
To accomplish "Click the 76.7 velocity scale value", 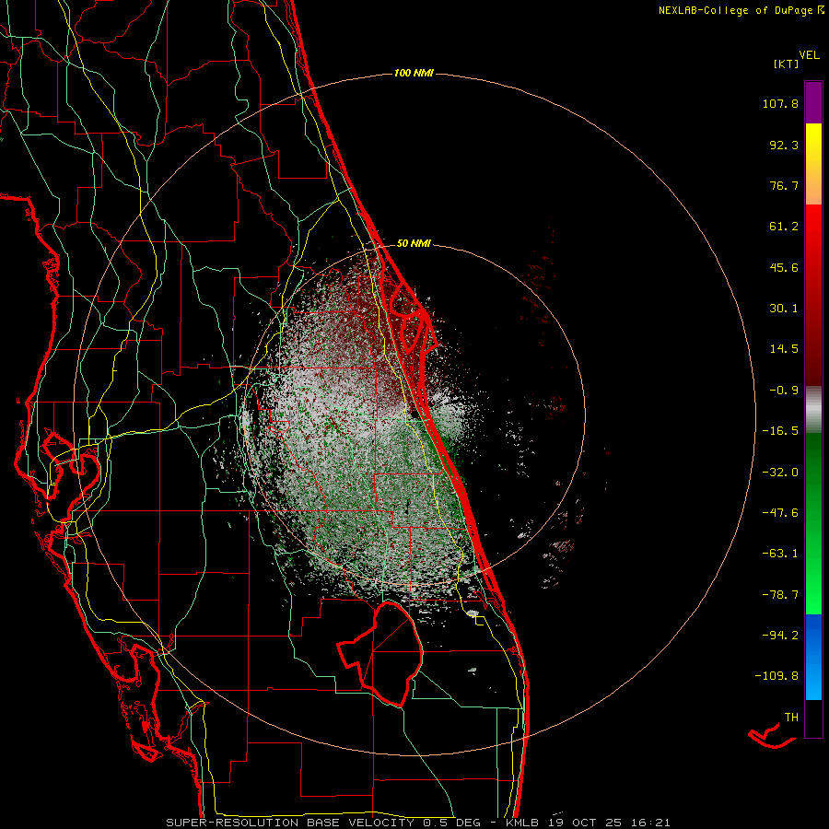I will pyautogui.click(x=784, y=185).
